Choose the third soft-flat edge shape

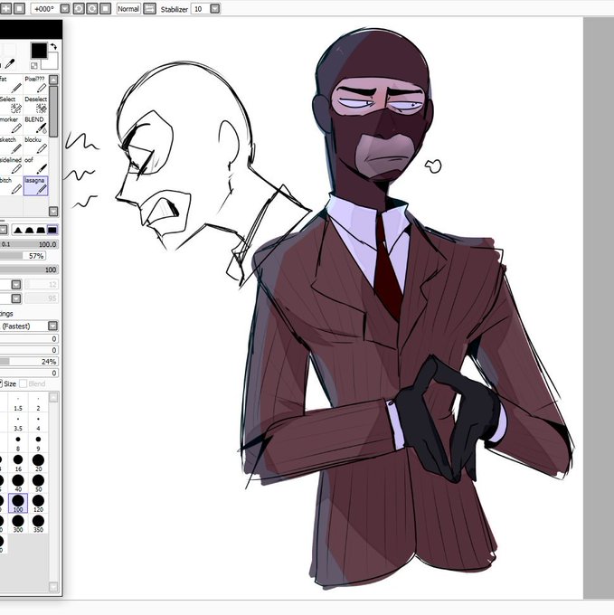(41, 231)
